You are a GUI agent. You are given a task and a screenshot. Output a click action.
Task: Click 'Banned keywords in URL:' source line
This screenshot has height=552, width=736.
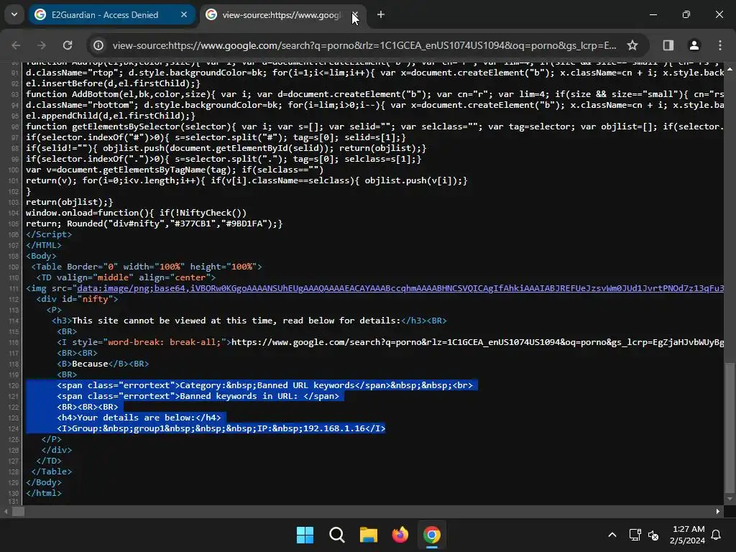click(x=198, y=396)
